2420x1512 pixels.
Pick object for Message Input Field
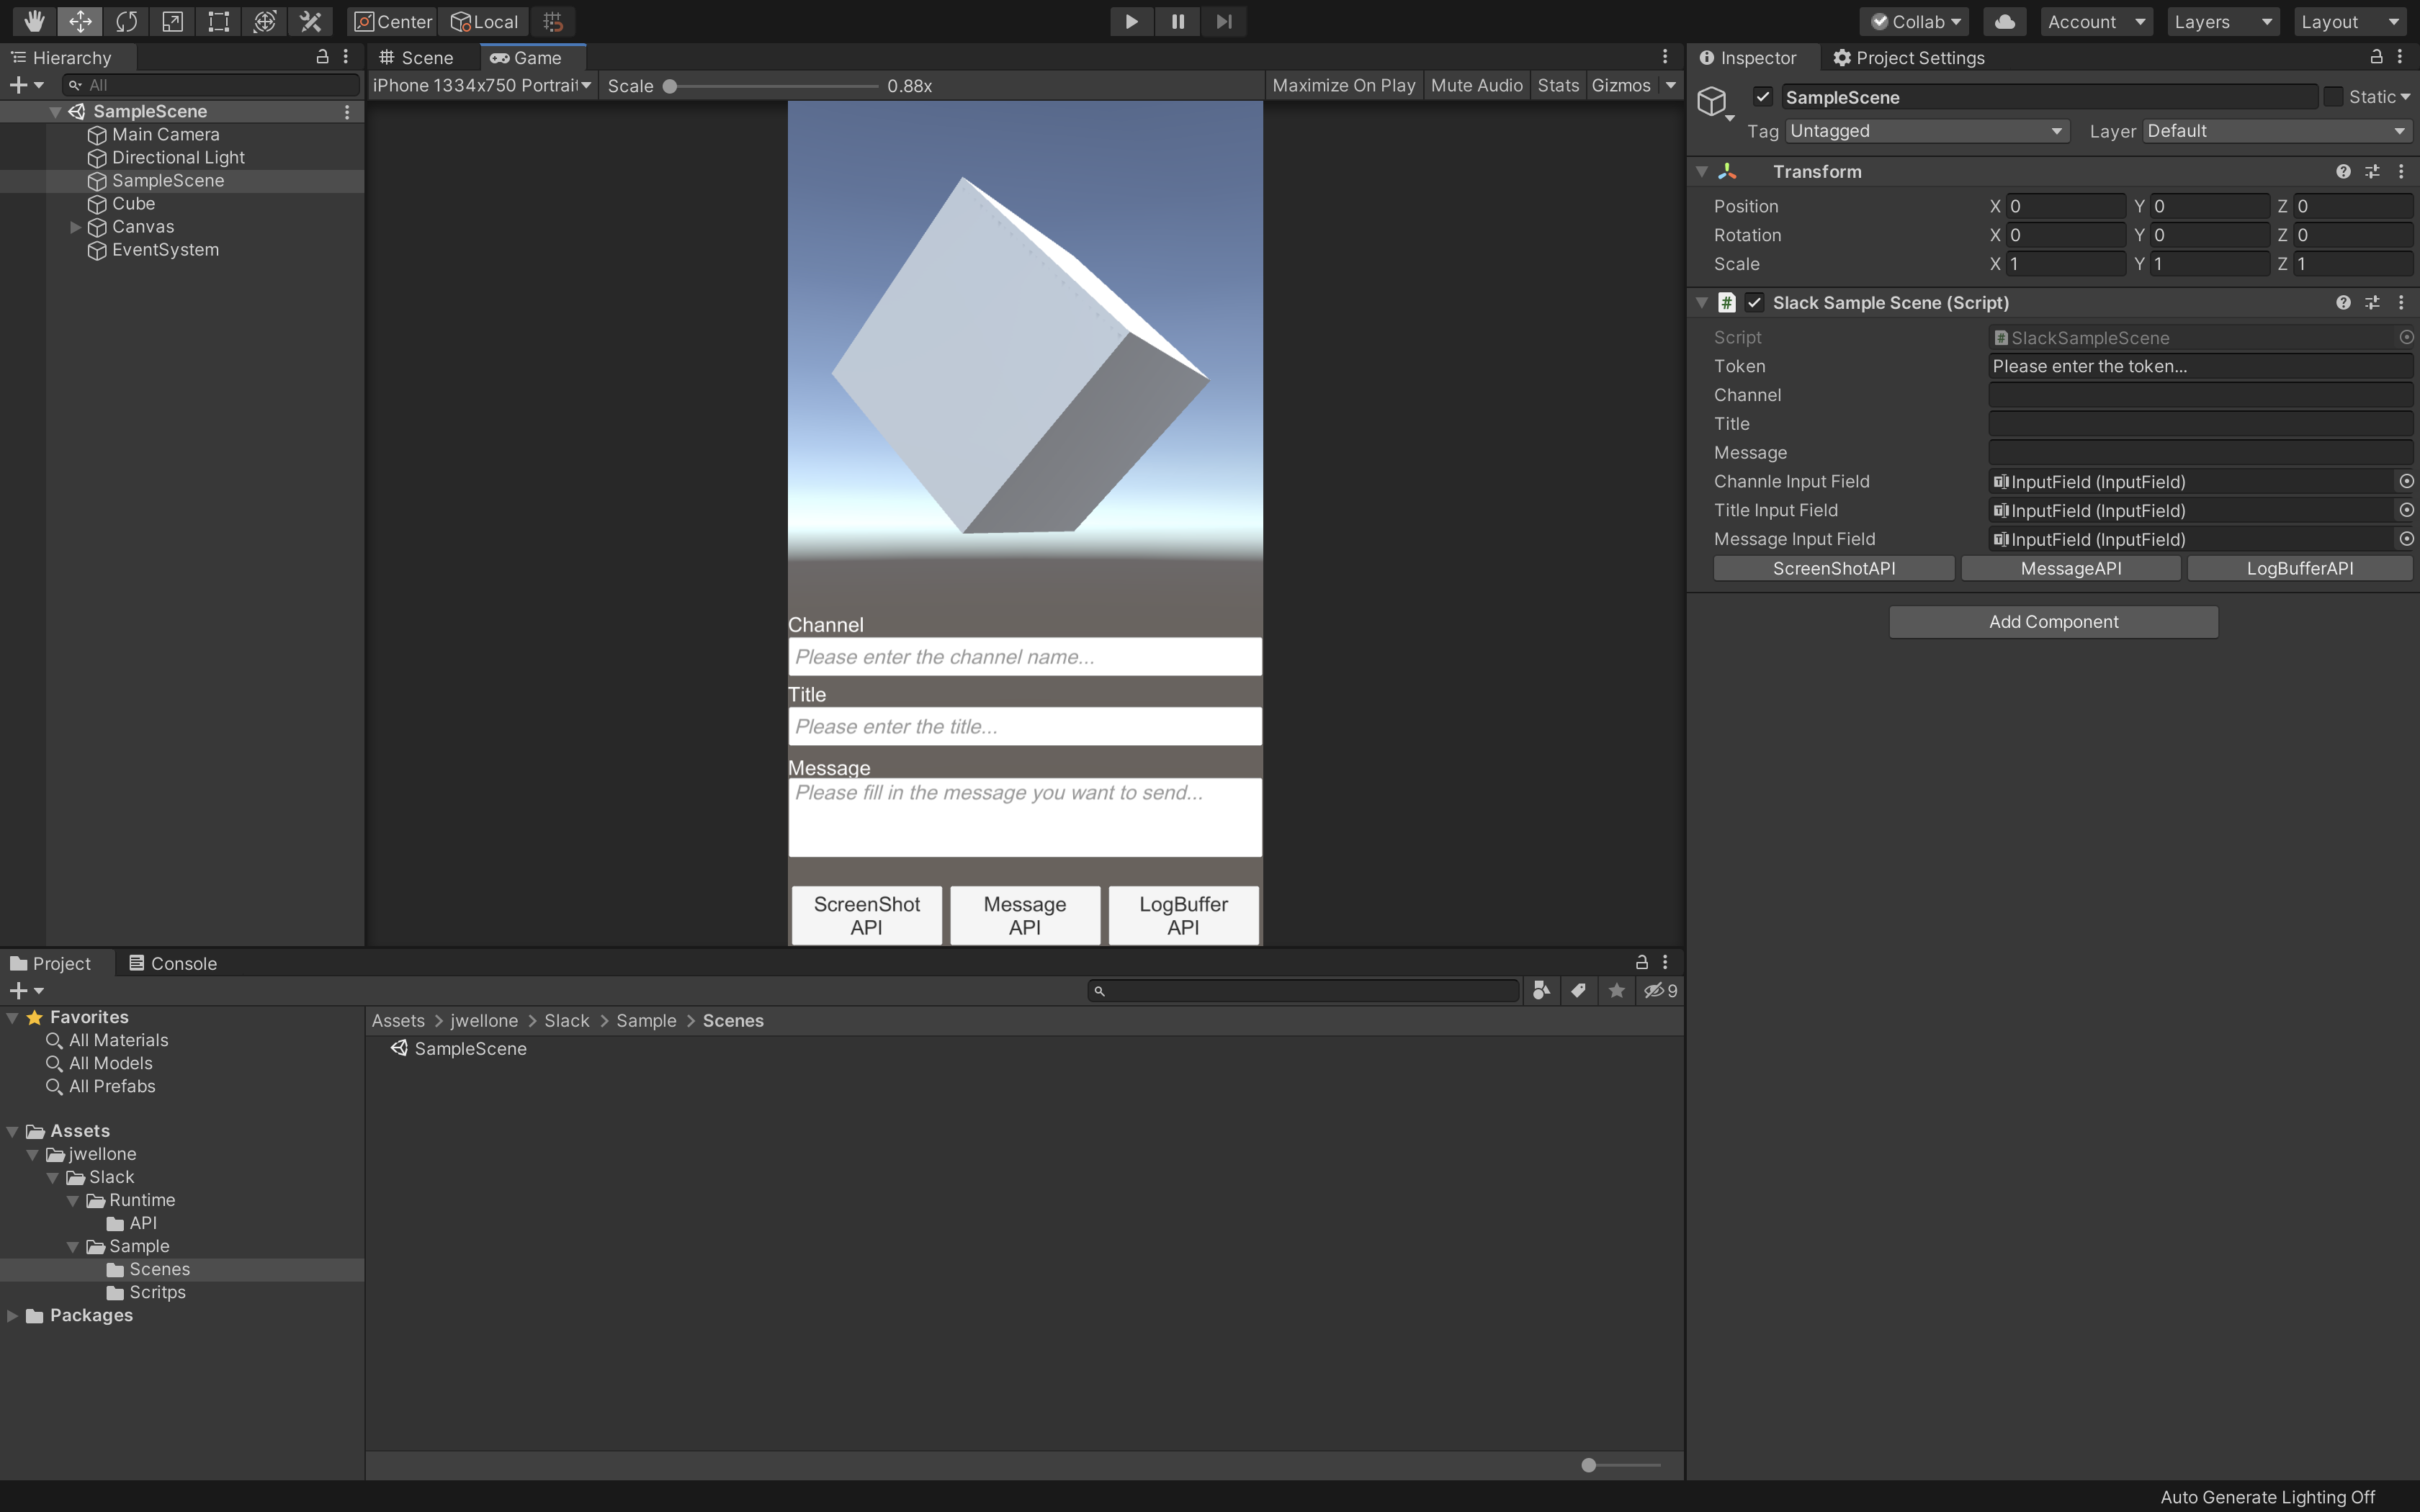(x=2406, y=539)
